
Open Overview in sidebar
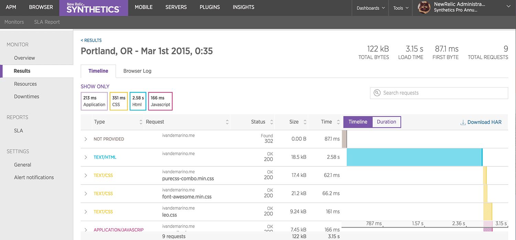pos(24,58)
